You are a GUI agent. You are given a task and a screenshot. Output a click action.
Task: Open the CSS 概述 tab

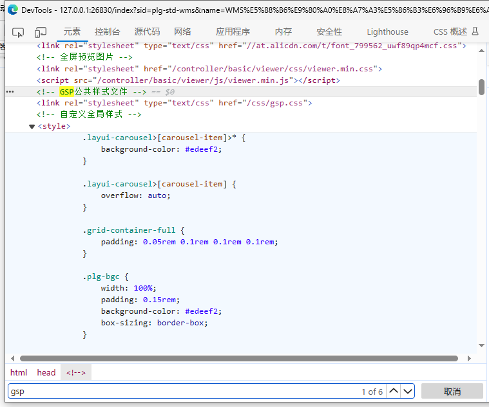click(450, 32)
